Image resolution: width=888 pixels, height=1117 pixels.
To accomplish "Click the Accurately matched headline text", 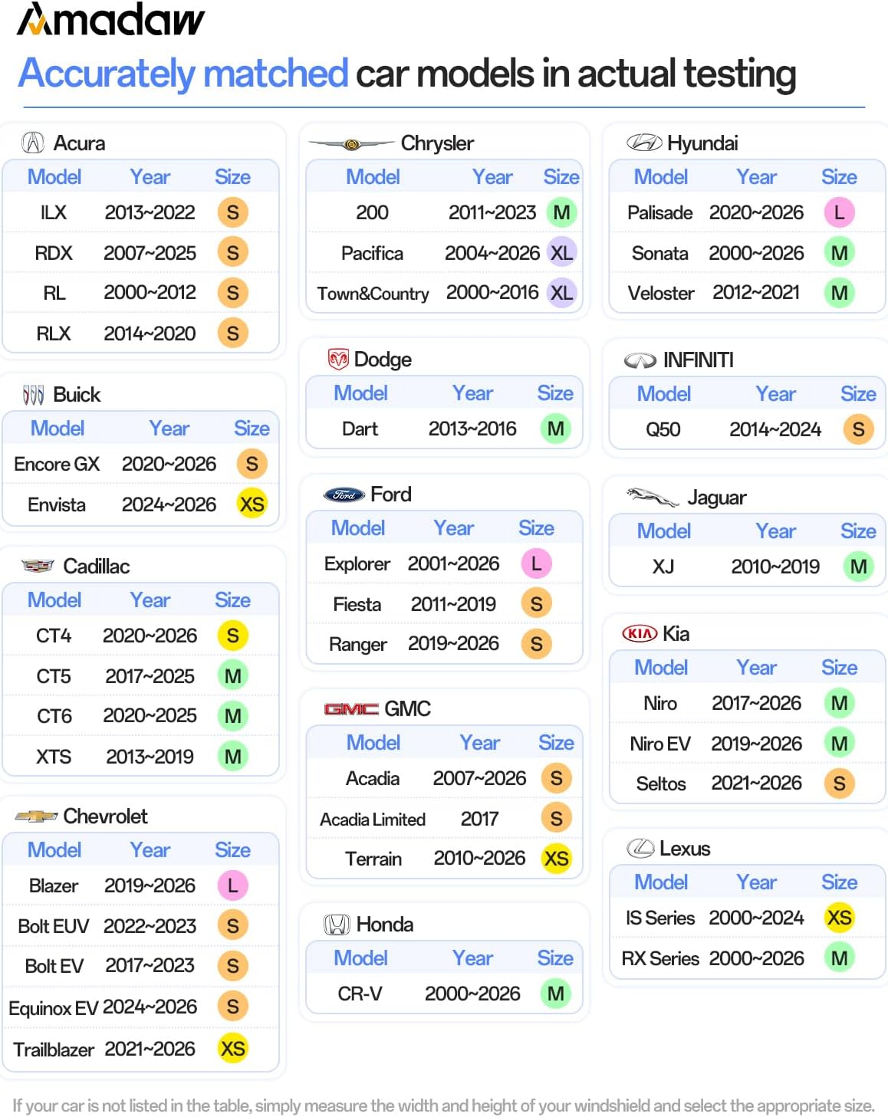I will tap(183, 74).
